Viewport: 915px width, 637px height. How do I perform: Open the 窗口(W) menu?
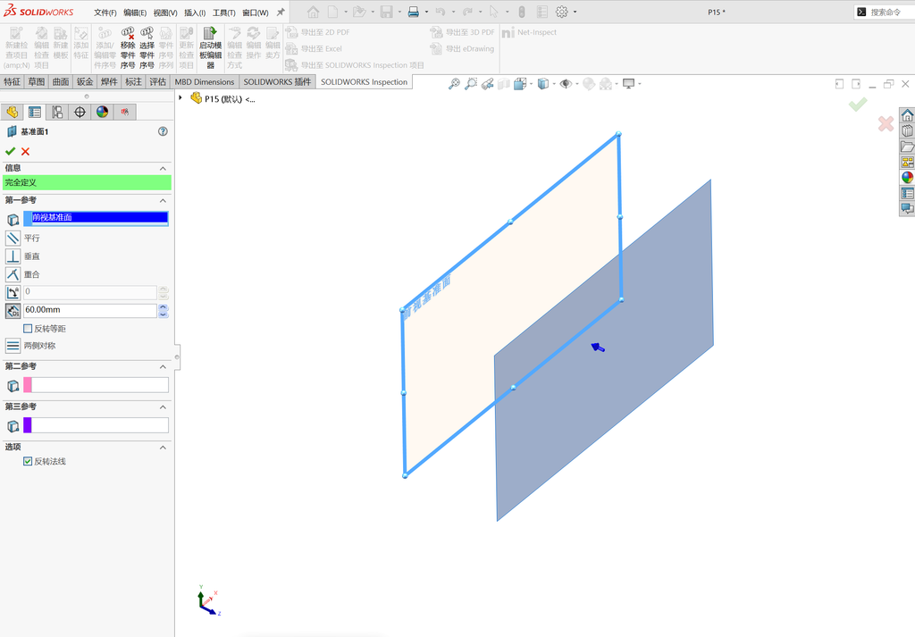(x=255, y=13)
